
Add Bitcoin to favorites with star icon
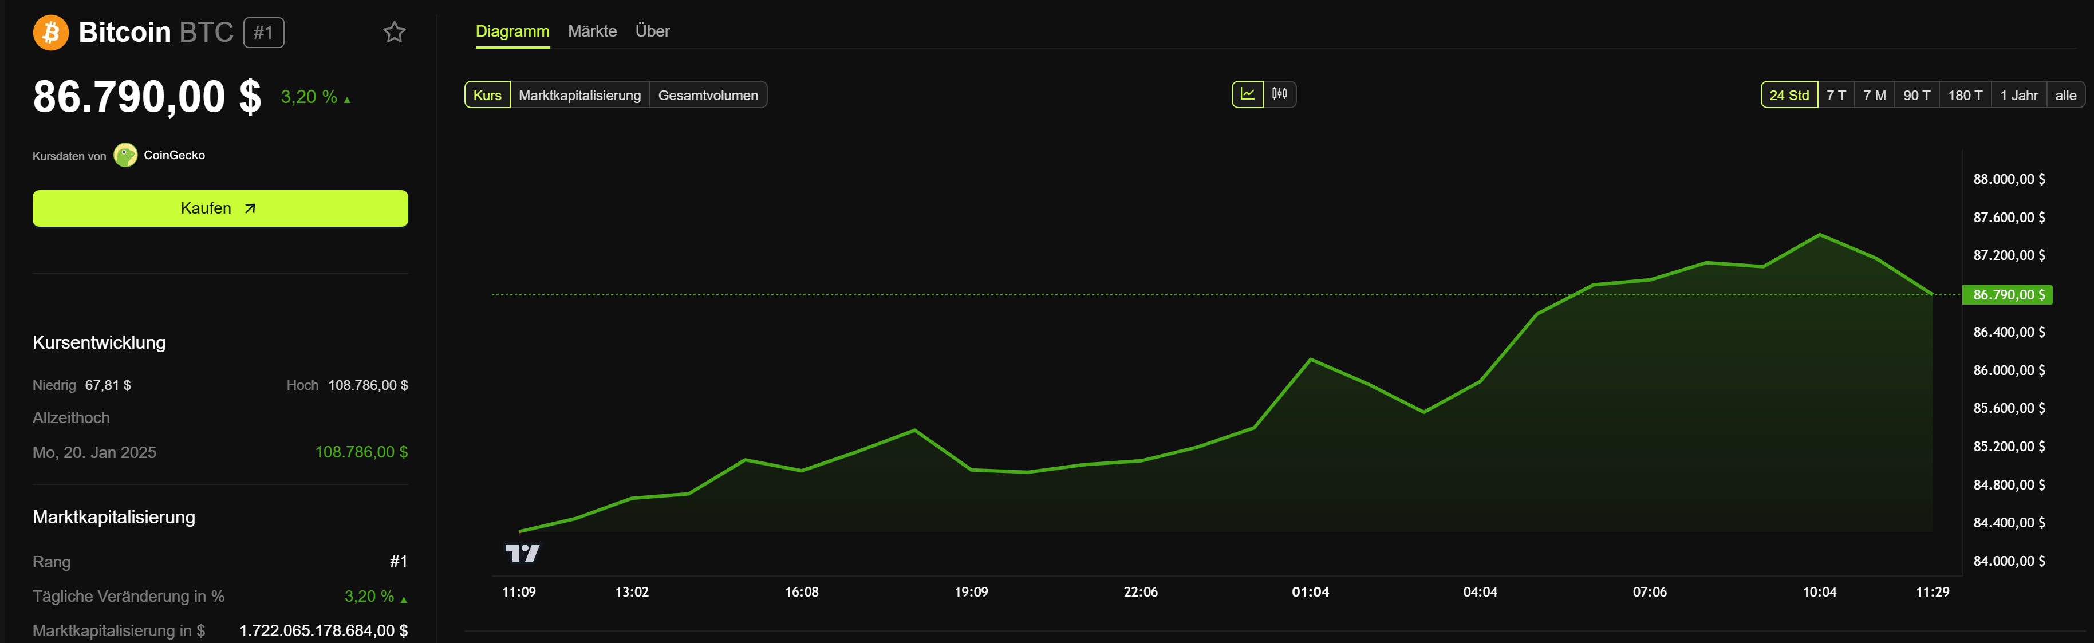395,33
